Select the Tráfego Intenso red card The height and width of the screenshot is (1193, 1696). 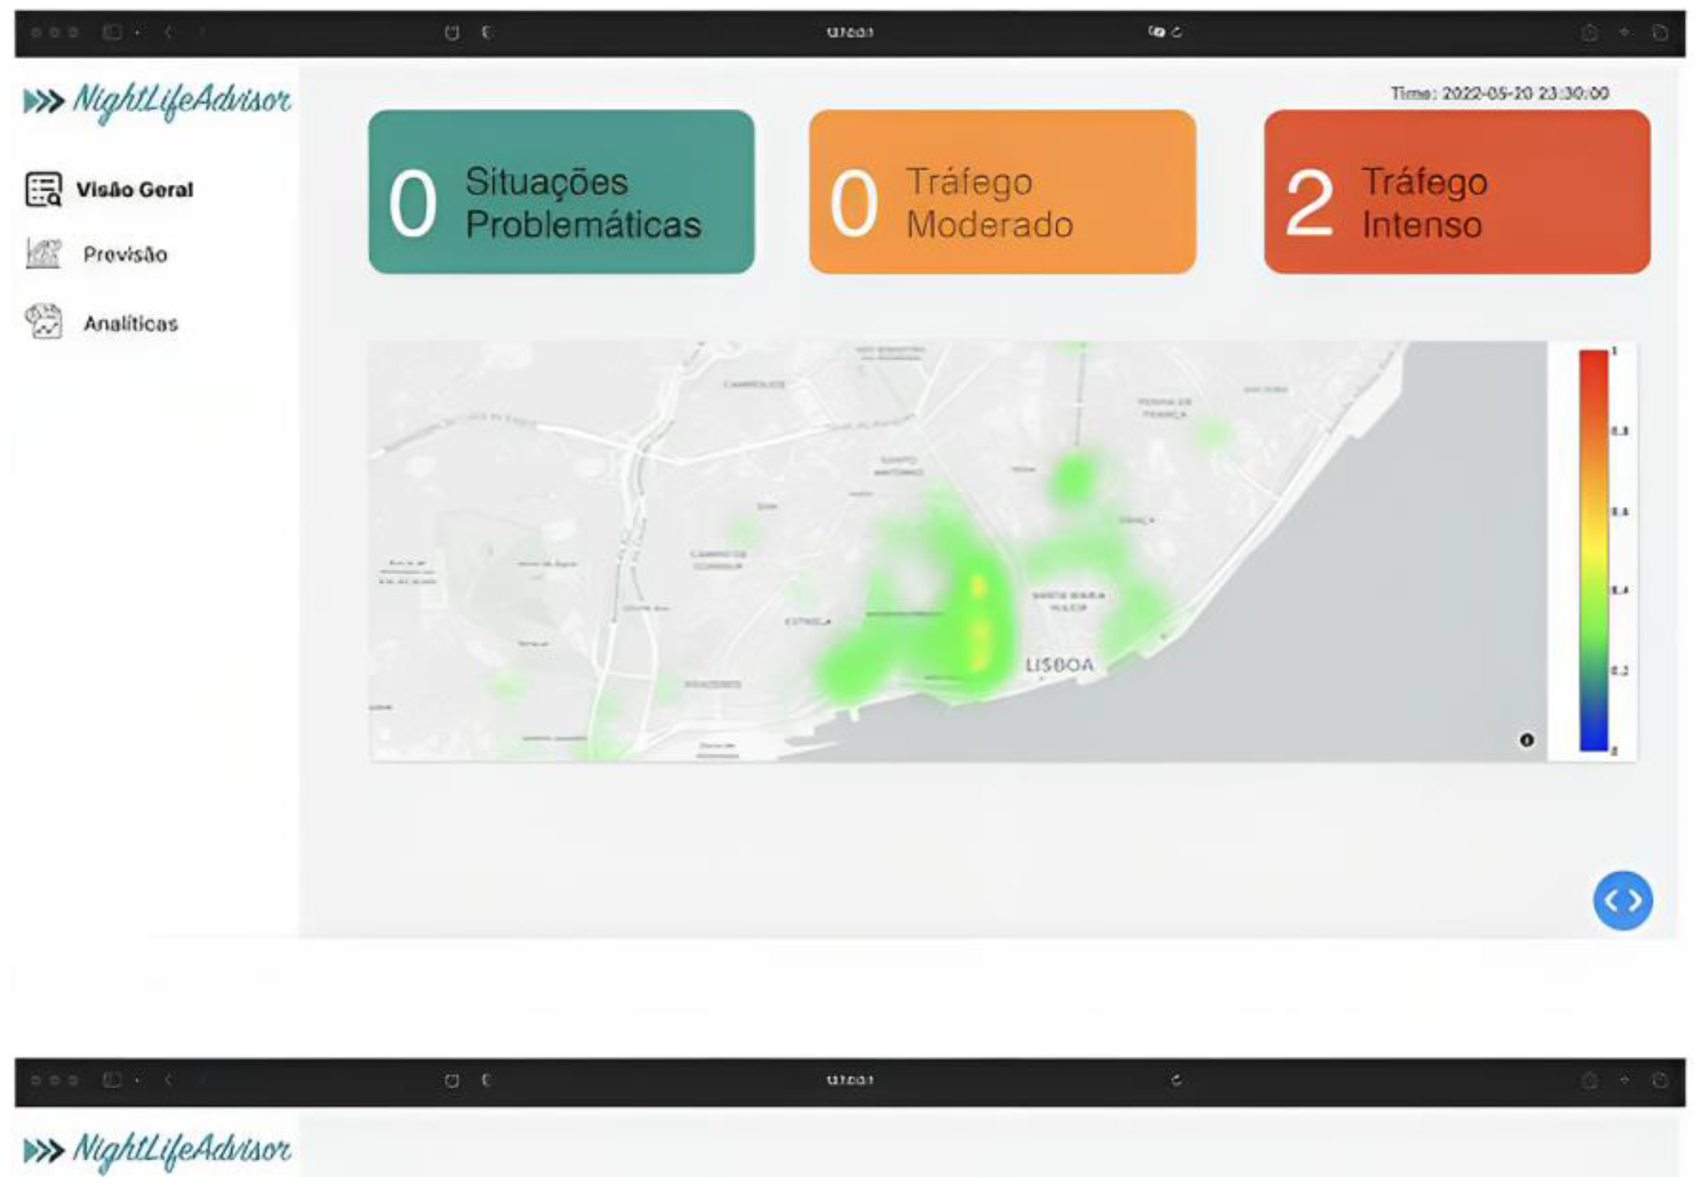1457,192
